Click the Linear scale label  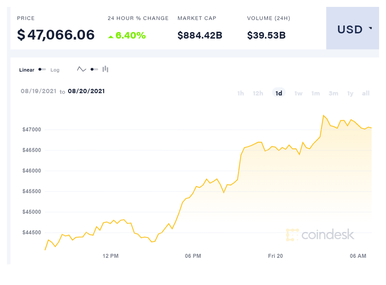click(27, 70)
